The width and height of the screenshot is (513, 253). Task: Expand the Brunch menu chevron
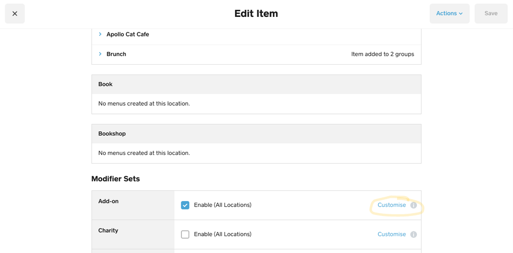(x=100, y=54)
